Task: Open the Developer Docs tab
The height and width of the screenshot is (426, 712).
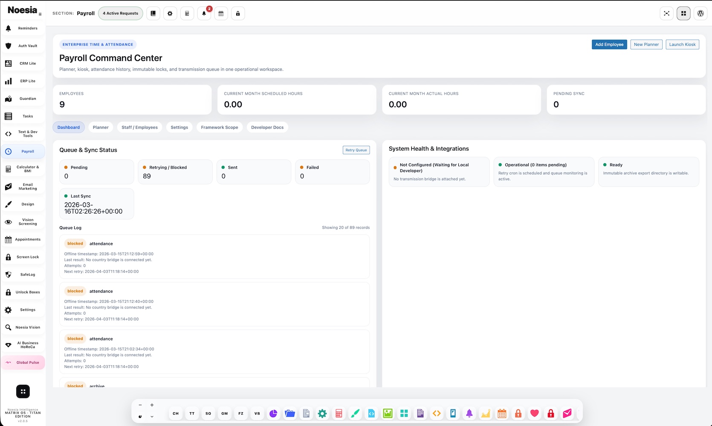Action: pos(267,127)
